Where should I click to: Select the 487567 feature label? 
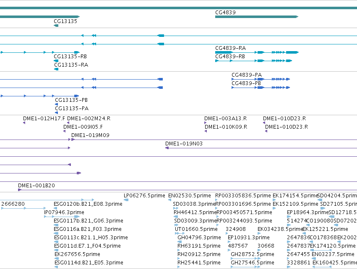coord(238,246)
